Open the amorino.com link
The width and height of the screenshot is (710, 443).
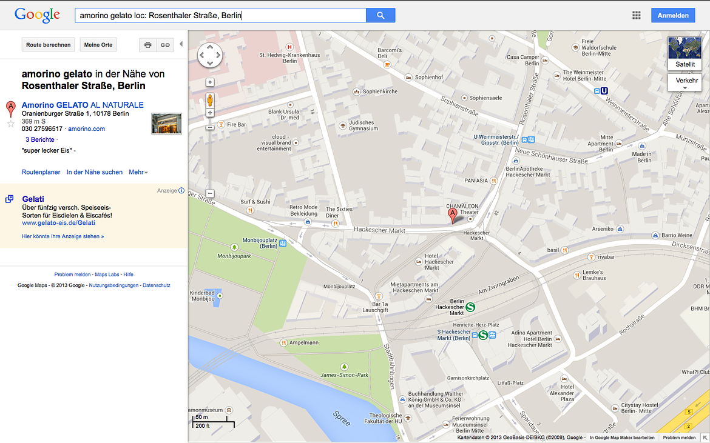coord(87,129)
